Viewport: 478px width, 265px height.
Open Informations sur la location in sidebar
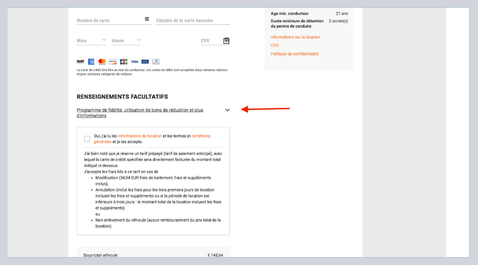295,37
